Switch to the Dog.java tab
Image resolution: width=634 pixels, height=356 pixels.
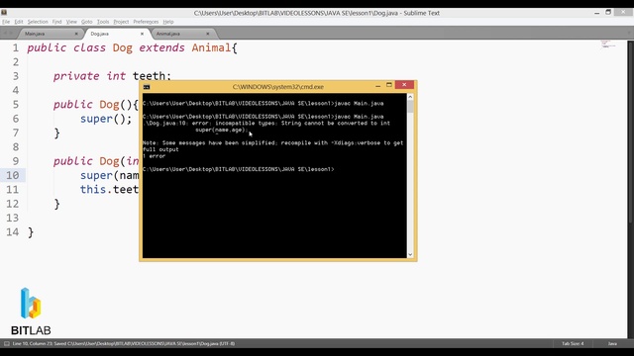pos(114,34)
